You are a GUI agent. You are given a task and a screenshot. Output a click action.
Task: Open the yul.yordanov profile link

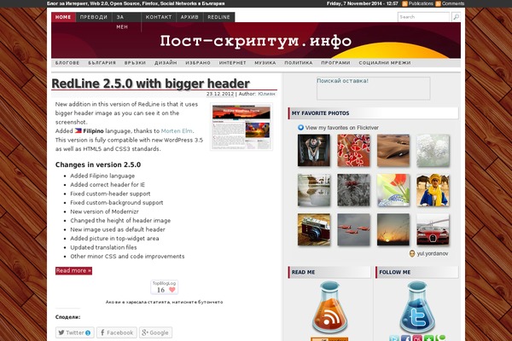(x=433, y=253)
